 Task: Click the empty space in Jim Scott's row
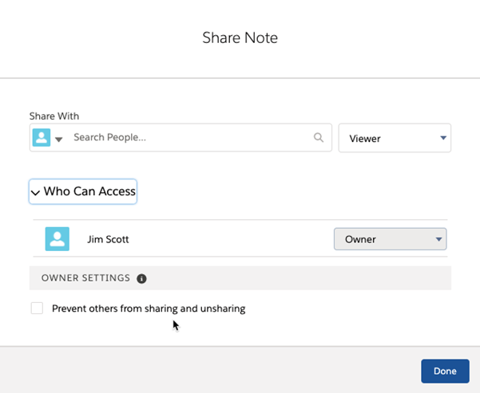232,239
